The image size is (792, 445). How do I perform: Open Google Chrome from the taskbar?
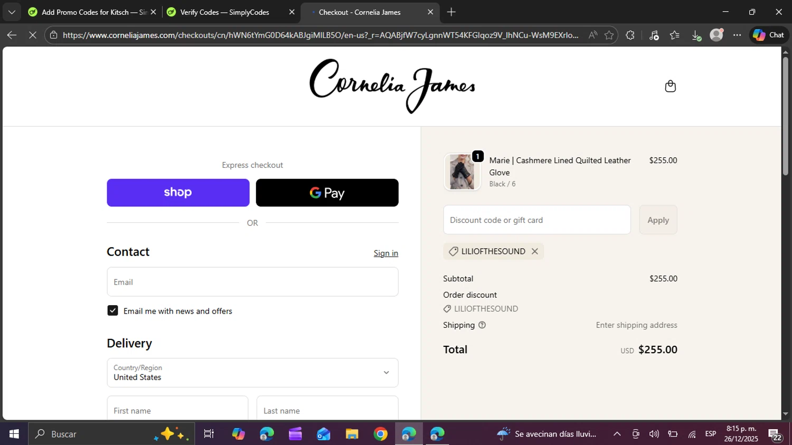pos(381,434)
